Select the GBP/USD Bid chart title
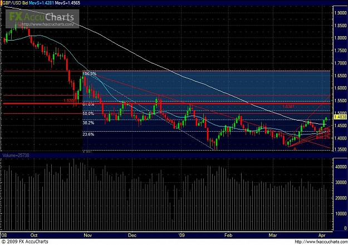This screenshot has height=245, width=348. pyautogui.click(x=15, y=3)
